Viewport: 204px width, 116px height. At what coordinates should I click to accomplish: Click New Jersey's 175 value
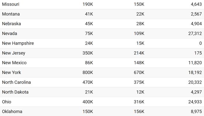198,53
